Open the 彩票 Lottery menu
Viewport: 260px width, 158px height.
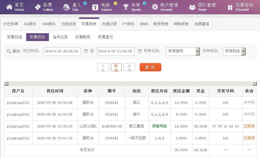click(x=44, y=7)
